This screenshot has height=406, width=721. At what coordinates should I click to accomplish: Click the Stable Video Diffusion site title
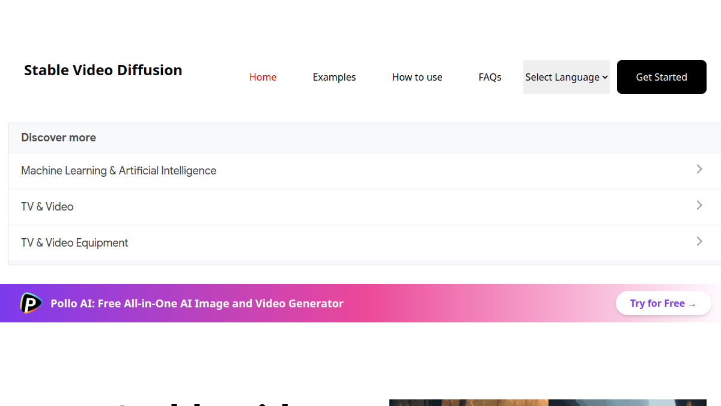103,70
